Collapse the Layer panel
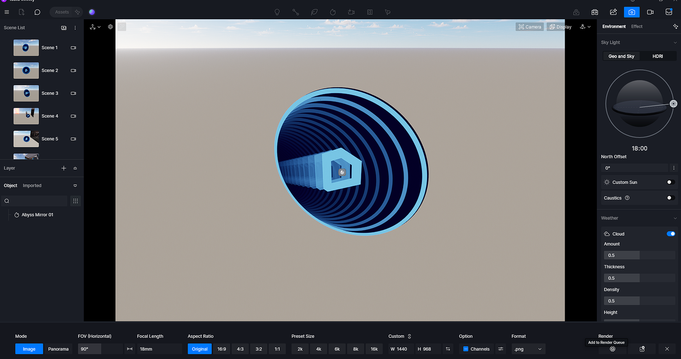Screen dimensions: 681x359 75,168
